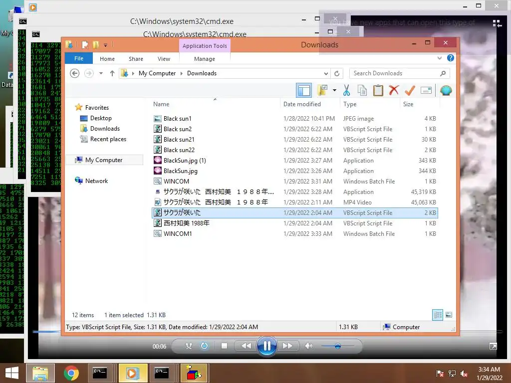The height and width of the screenshot is (383, 511).
Task: Click the Back arrow in Downloads window
Action: click(x=75, y=73)
